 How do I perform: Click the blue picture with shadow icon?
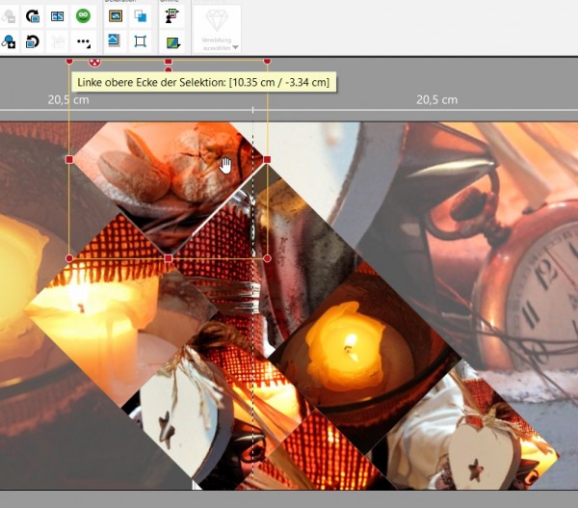coord(115,40)
